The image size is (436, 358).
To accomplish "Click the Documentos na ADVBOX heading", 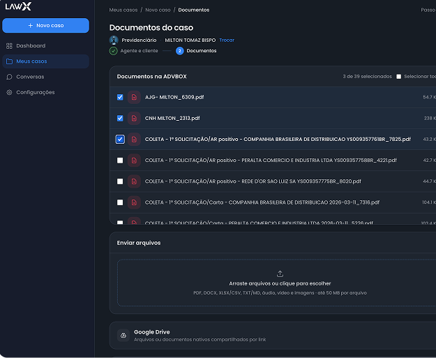I will (152, 77).
